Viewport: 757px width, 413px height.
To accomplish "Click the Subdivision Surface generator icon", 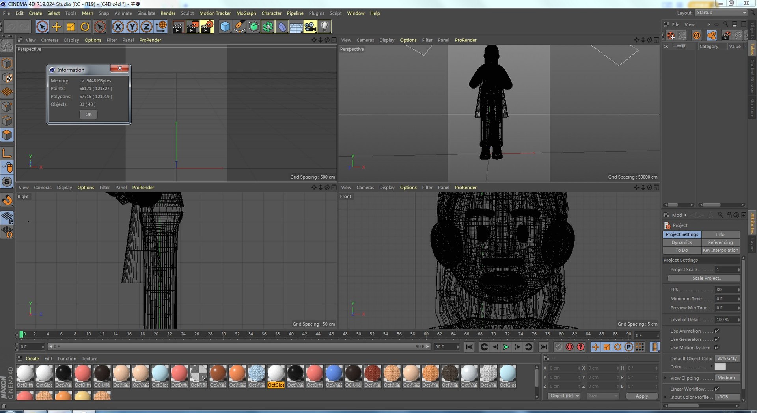I will pos(254,27).
